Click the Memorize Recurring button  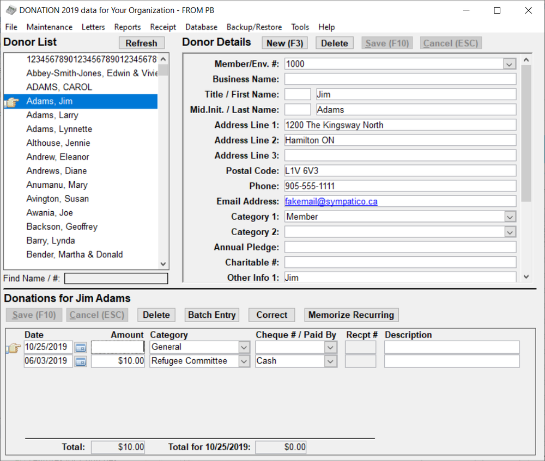click(351, 315)
